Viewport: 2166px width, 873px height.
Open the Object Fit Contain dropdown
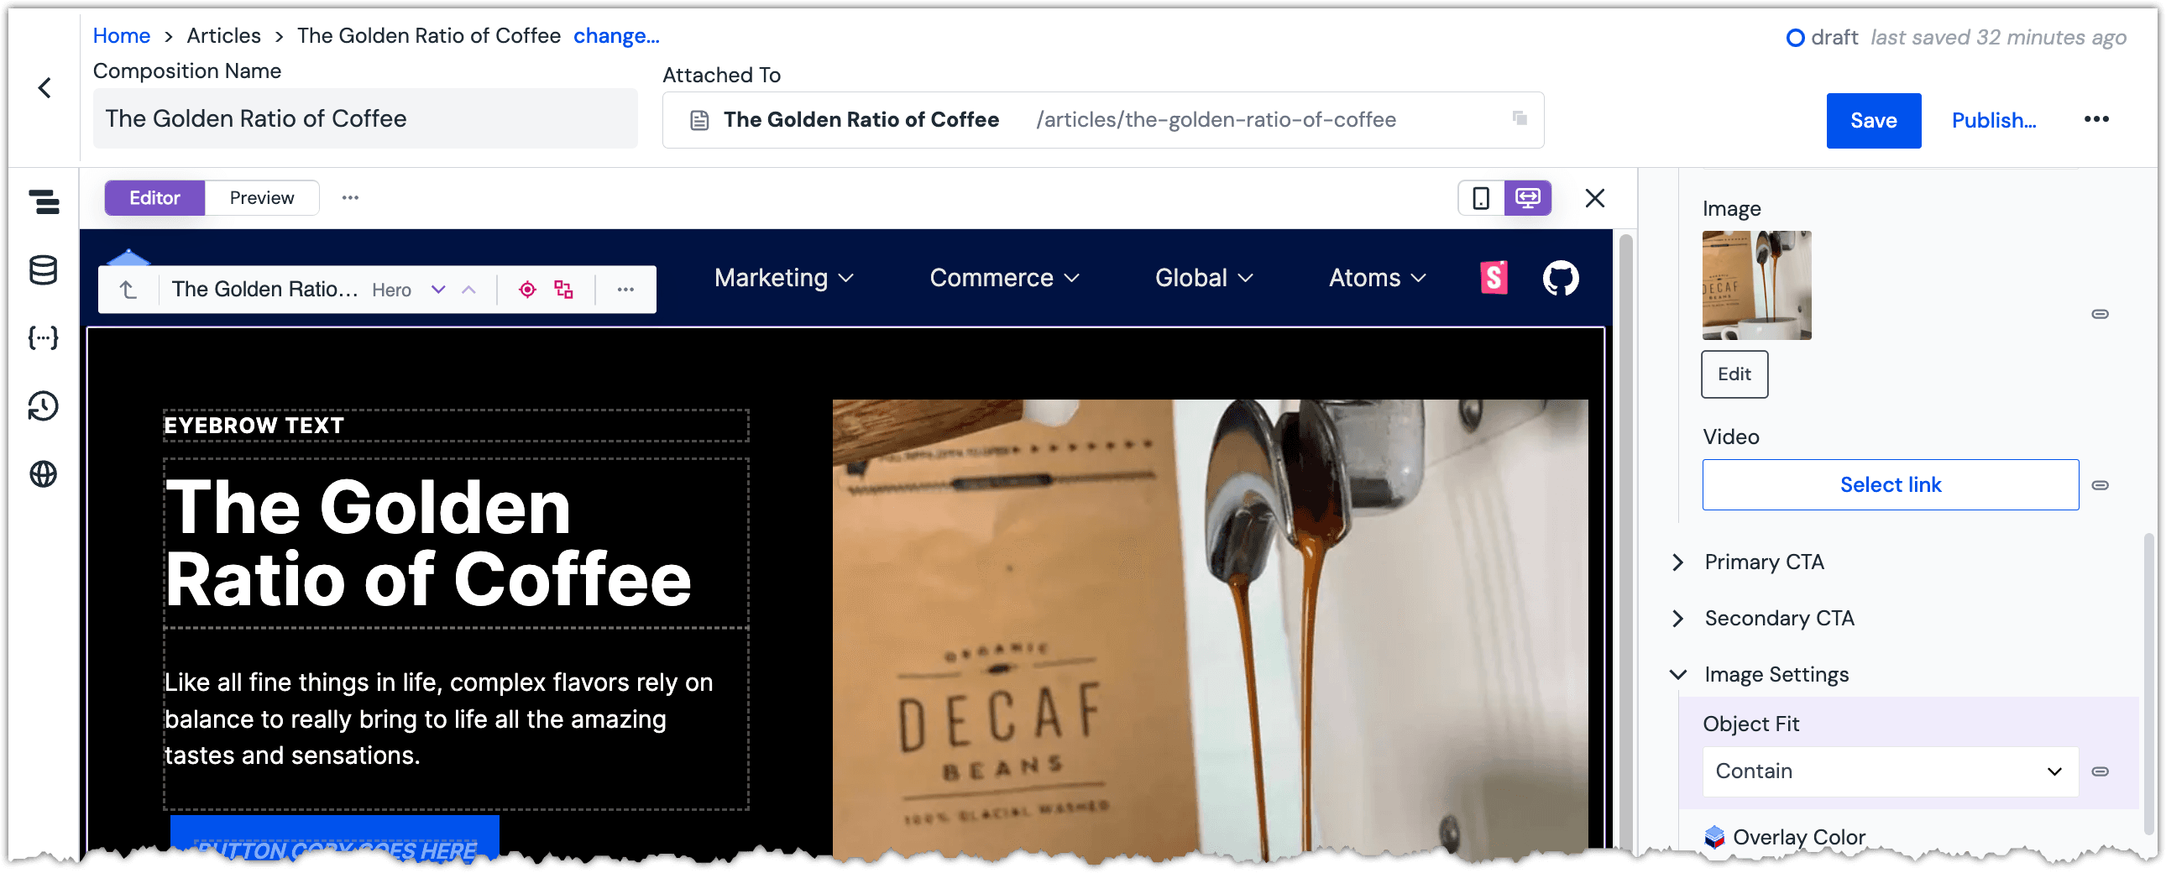click(x=1890, y=771)
